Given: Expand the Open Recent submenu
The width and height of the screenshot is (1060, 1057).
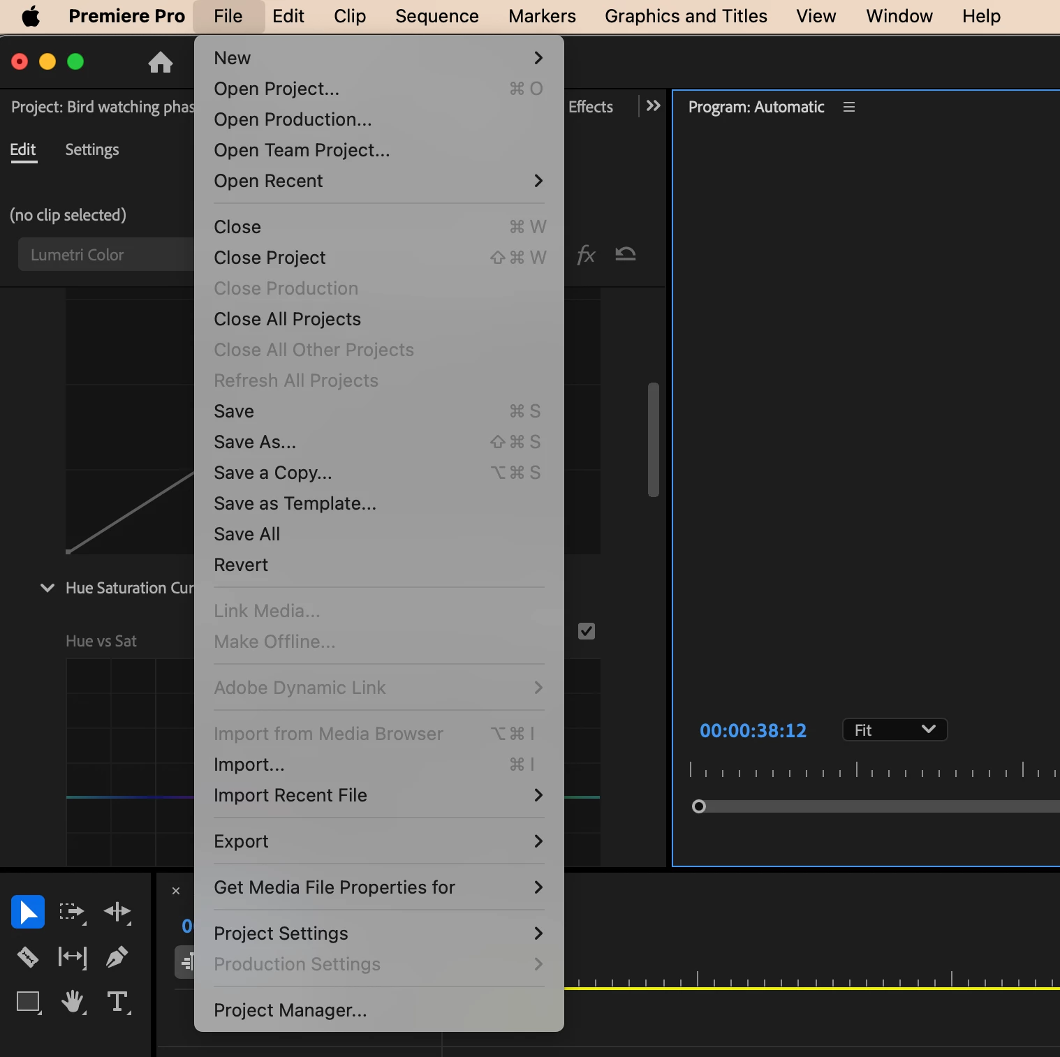Looking at the screenshot, I should (378, 181).
